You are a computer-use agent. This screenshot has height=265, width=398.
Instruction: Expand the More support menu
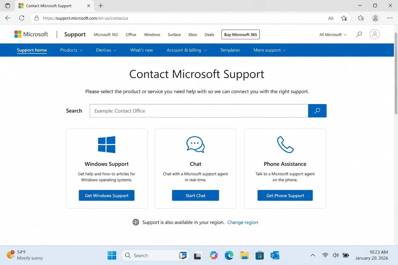tap(269, 50)
